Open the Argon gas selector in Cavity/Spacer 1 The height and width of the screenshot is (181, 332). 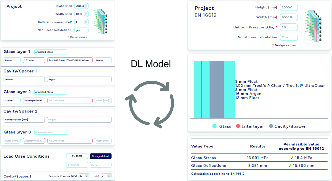click(x=79, y=79)
